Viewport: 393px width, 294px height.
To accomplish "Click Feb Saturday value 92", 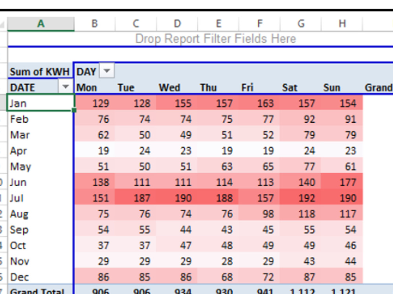I will click(300, 119).
